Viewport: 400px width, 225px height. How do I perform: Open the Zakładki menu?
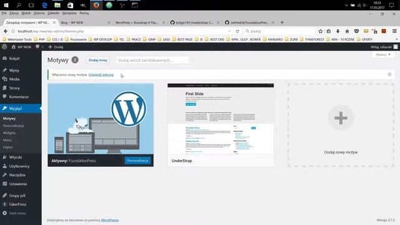point(54,13)
